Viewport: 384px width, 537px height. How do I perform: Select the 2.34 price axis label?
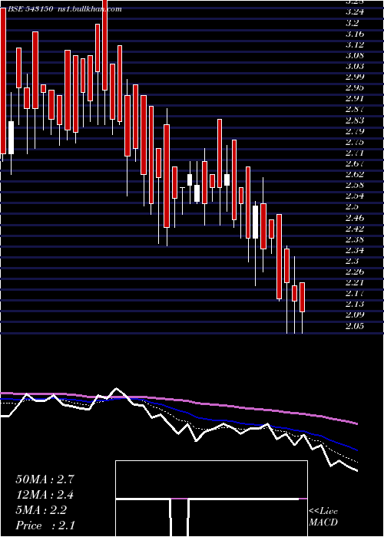355,250
